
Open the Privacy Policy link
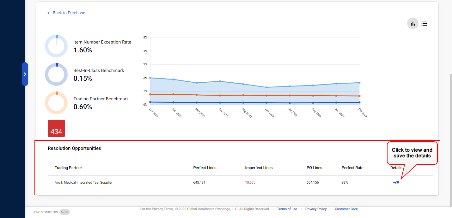(x=316, y=209)
